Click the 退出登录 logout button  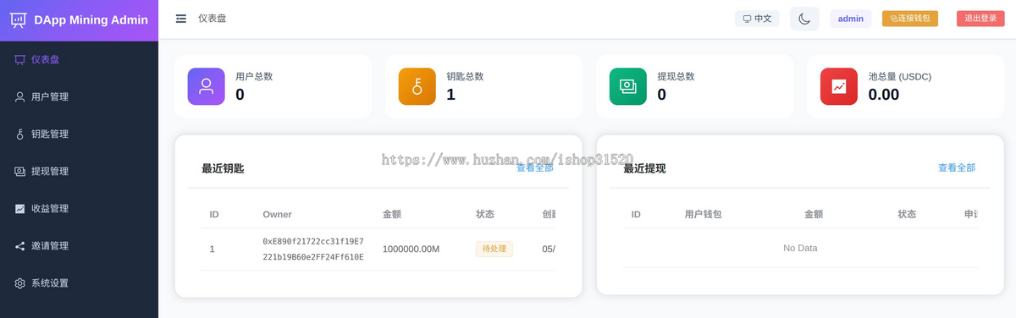point(980,19)
